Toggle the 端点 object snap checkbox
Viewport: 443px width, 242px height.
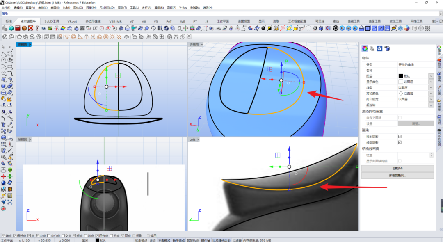coord(3,235)
